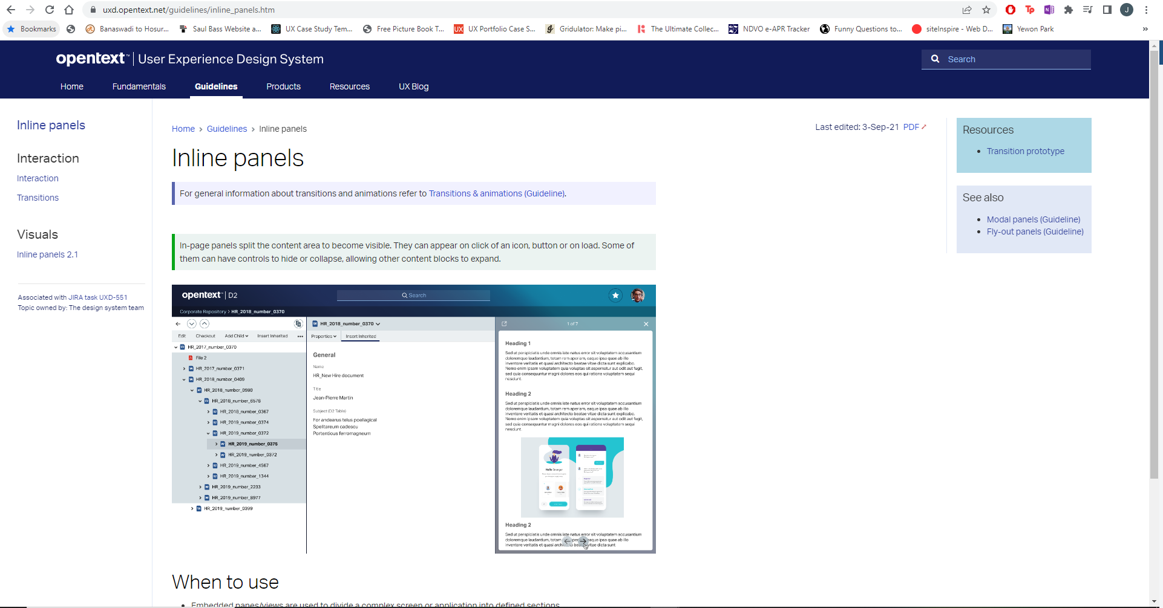Bookmark this page with the star icon
The width and height of the screenshot is (1163, 608).
point(986,10)
